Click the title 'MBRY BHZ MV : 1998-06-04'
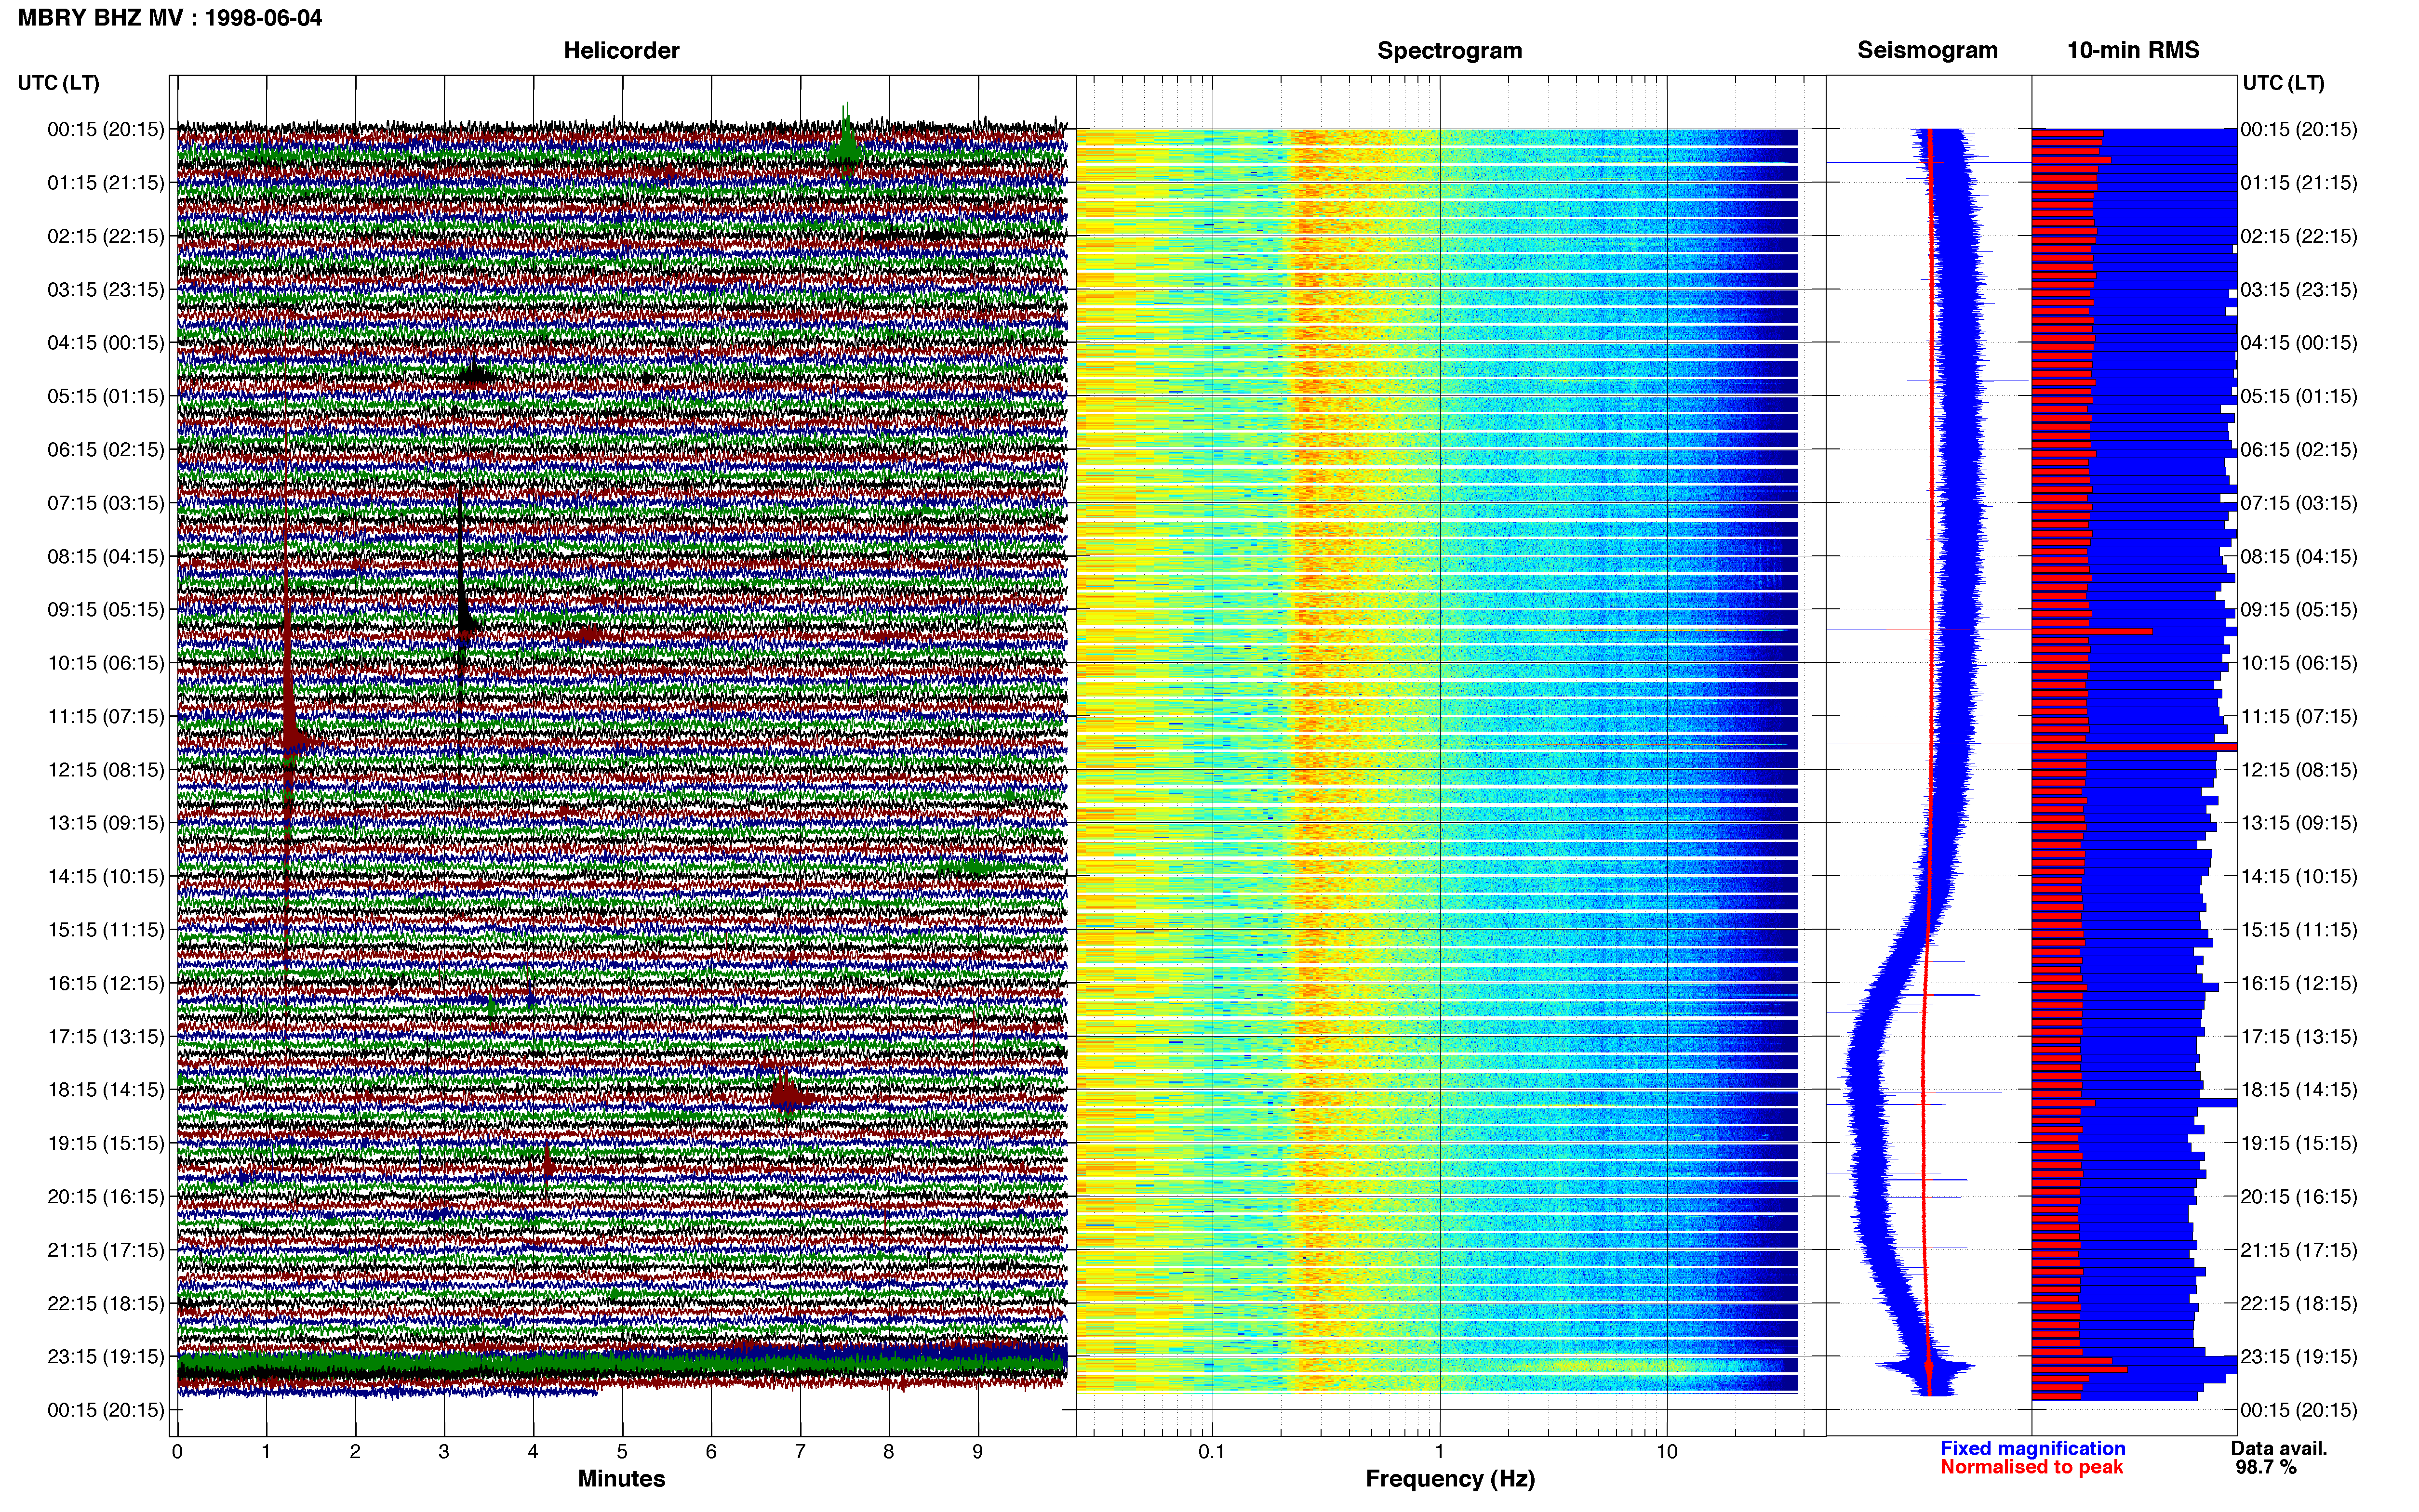2419x1512 pixels. click(170, 17)
